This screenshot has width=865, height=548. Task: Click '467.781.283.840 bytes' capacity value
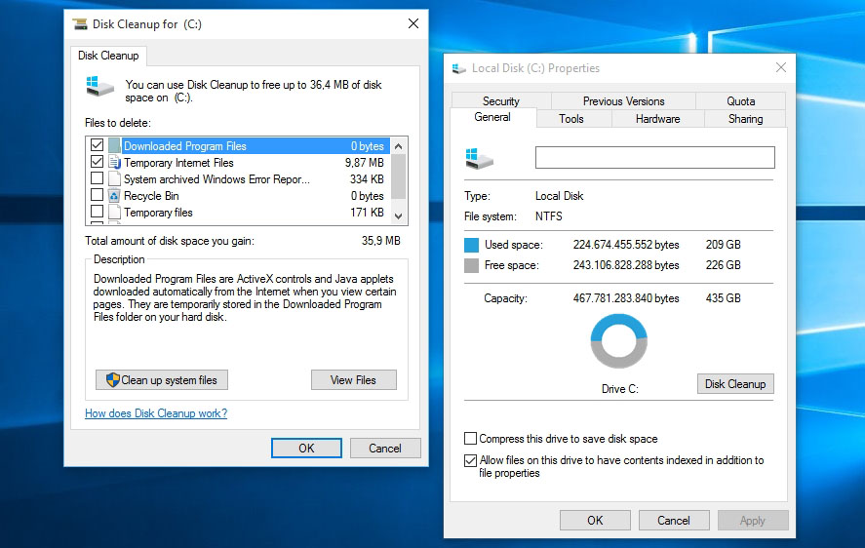[x=626, y=298]
